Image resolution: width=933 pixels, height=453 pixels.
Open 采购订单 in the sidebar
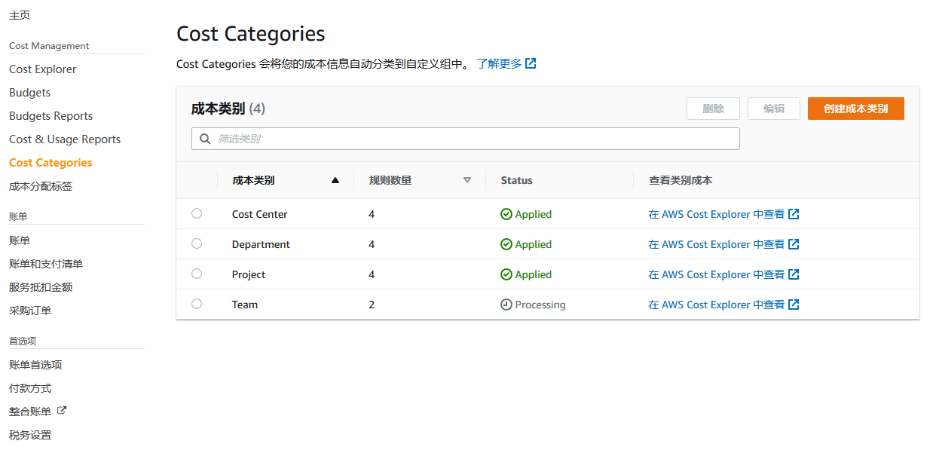(x=30, y=310)
